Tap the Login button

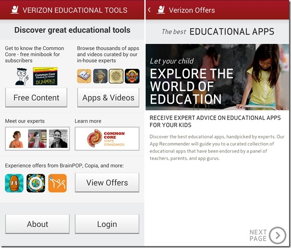tap(107, 224)
